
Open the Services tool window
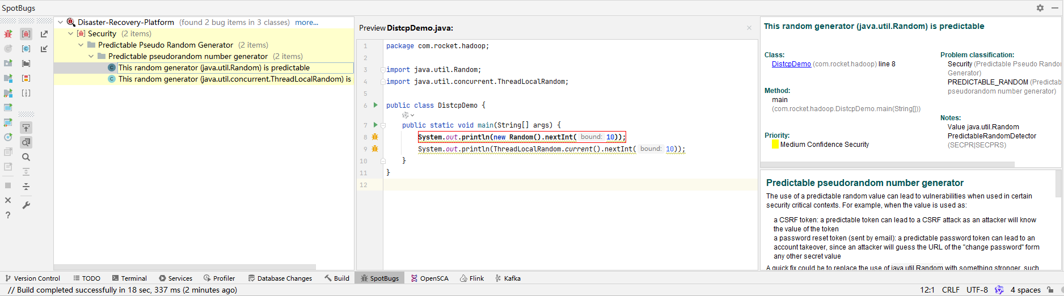click(175, 278)
